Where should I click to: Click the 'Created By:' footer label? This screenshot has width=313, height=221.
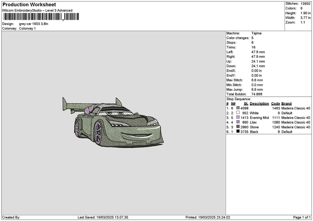pos(11,217)
